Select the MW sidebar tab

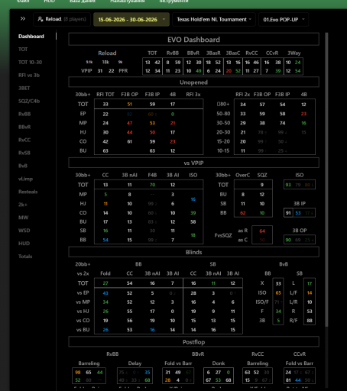23,218
